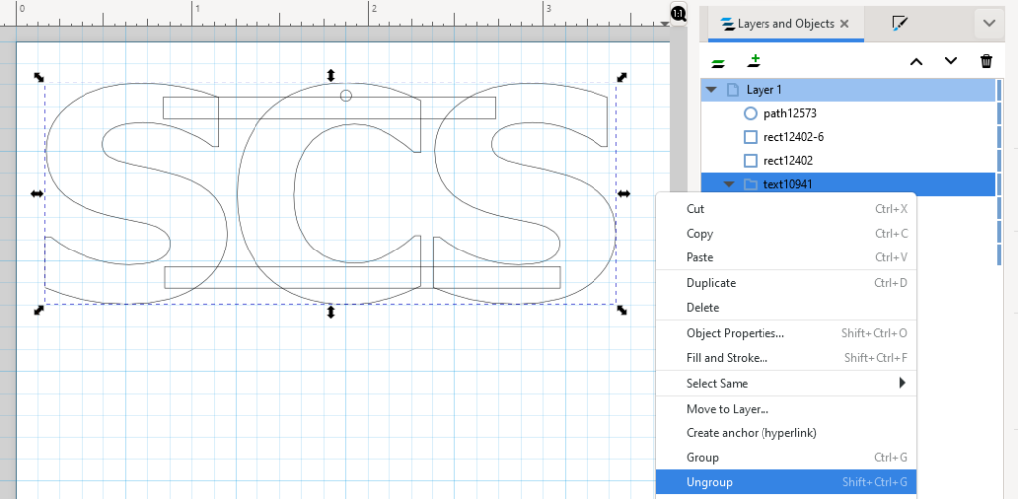
Task: Click Object Properties... in context menu
Action: coord(735,333)
